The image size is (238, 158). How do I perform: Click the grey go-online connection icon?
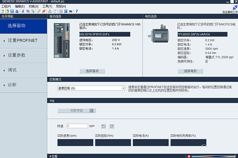pyautogui.click(x=39, y=11)
